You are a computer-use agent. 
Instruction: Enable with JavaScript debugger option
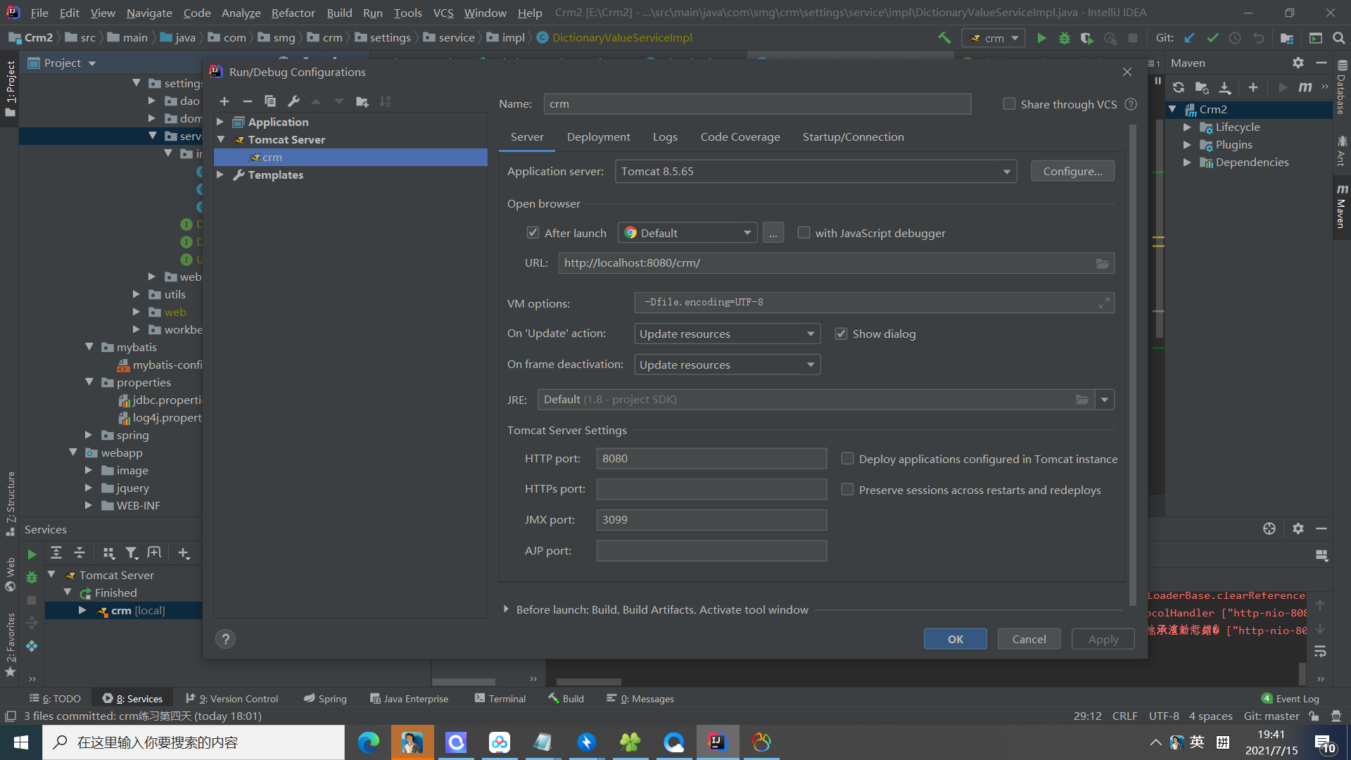804,233
